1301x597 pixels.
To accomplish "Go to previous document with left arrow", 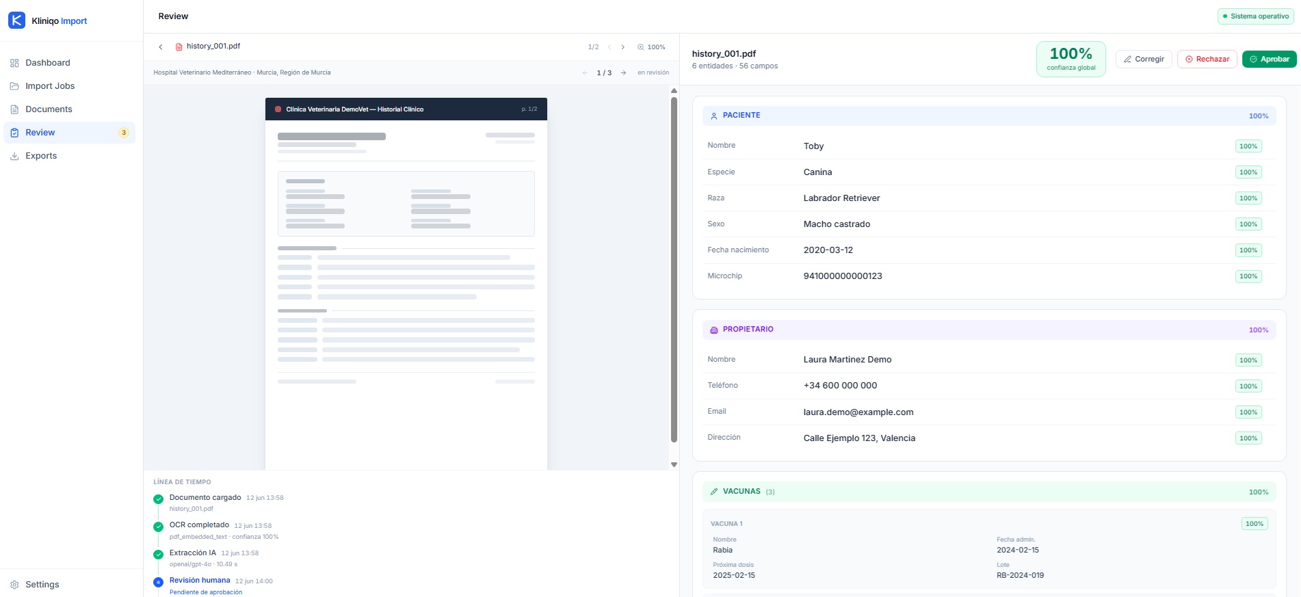I will [585, 72].
